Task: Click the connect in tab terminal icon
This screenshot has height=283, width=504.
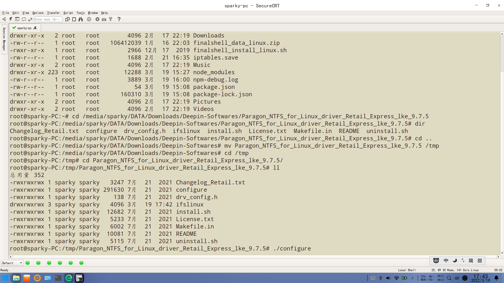Action: click(17, 19)
